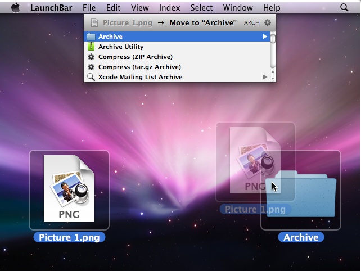Click the gear icon beside Compress (tar.gz Archive)
This screenshot has height=271, width=361.
[x=91, y=67]
